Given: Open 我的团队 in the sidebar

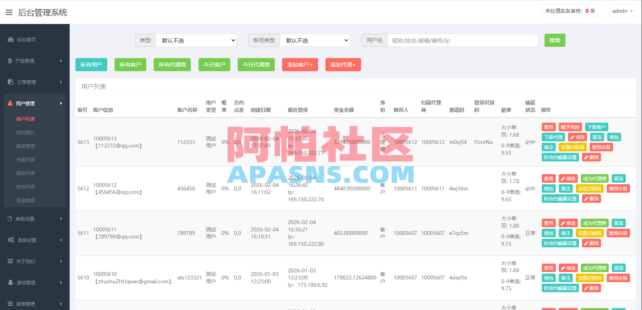Looking at the screenshot, I should pos(26,133).
